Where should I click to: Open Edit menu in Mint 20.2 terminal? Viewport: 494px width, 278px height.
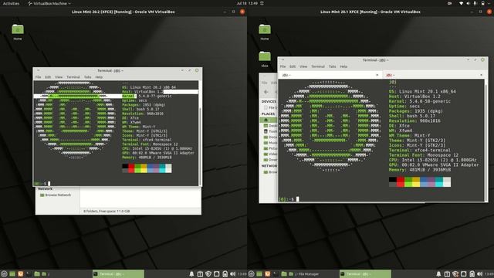click(48, 77)
